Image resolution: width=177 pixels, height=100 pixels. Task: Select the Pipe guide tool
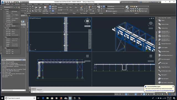coord(162,75)
